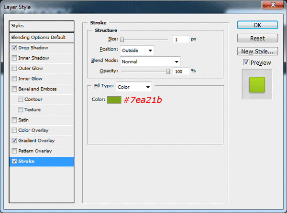The width and height of the screenshot is (287, 213).
Task: Enable the Color Overlay checkbox
Action: [x=14, y=130]
